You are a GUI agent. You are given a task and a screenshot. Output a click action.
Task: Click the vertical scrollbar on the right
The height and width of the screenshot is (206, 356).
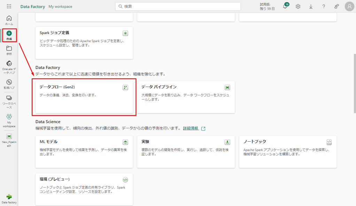(x=355, y=84)
